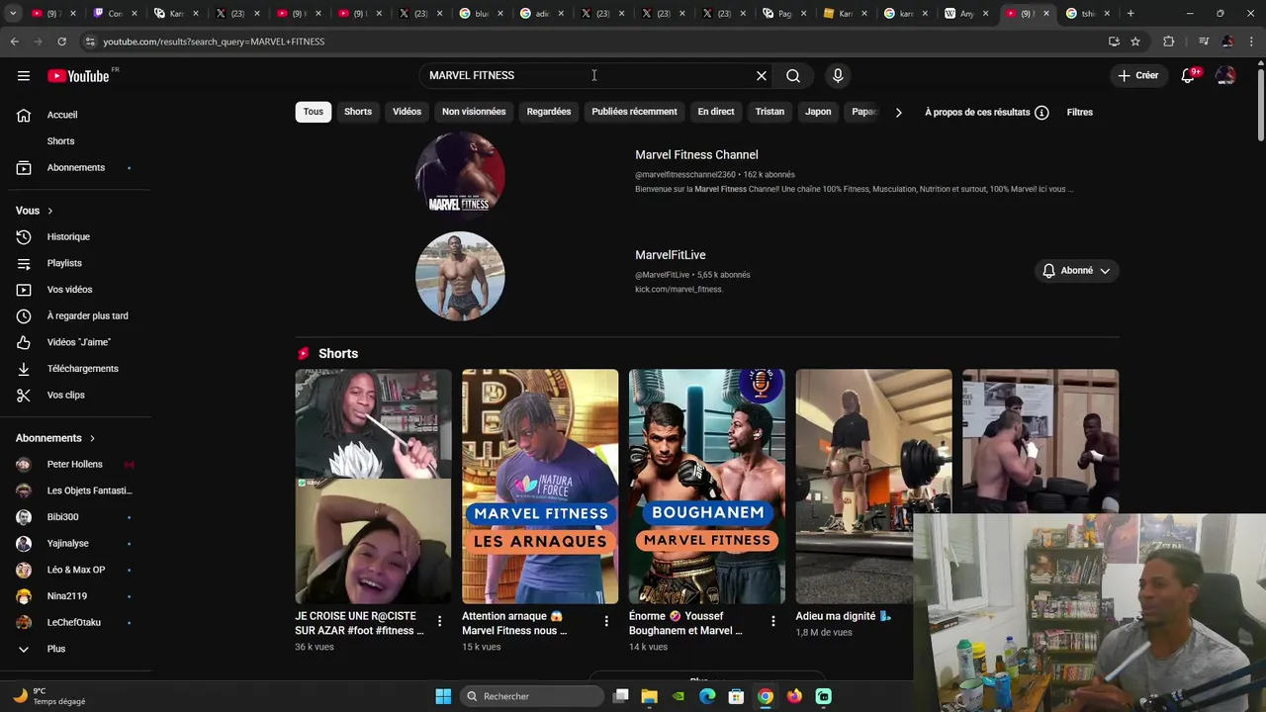Screen dimensions: 1266x712
Task: Open MarvelFitLive avatar thumbnail
Action: (460, 276)
